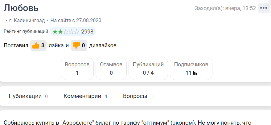271x125 pixels.
Task: Click the Публикаций 0 / 4 card
Action: (x=148, y=68)
